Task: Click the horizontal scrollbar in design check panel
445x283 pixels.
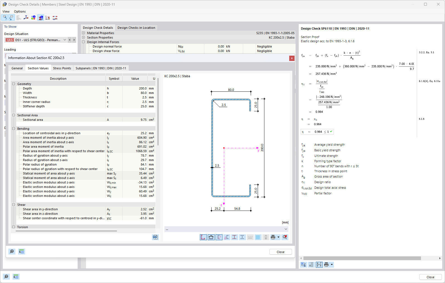Action: click(x=362, y=258)
